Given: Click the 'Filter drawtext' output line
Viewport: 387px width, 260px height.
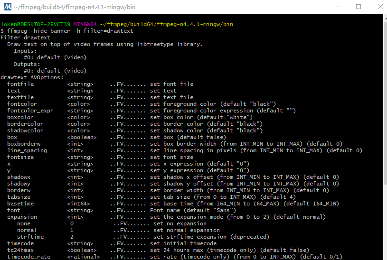Looking at the screenshot, I should point(24,37).
